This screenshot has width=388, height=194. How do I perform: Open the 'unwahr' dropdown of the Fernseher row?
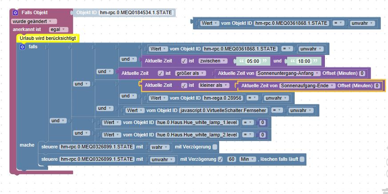(x=301, y=110)
